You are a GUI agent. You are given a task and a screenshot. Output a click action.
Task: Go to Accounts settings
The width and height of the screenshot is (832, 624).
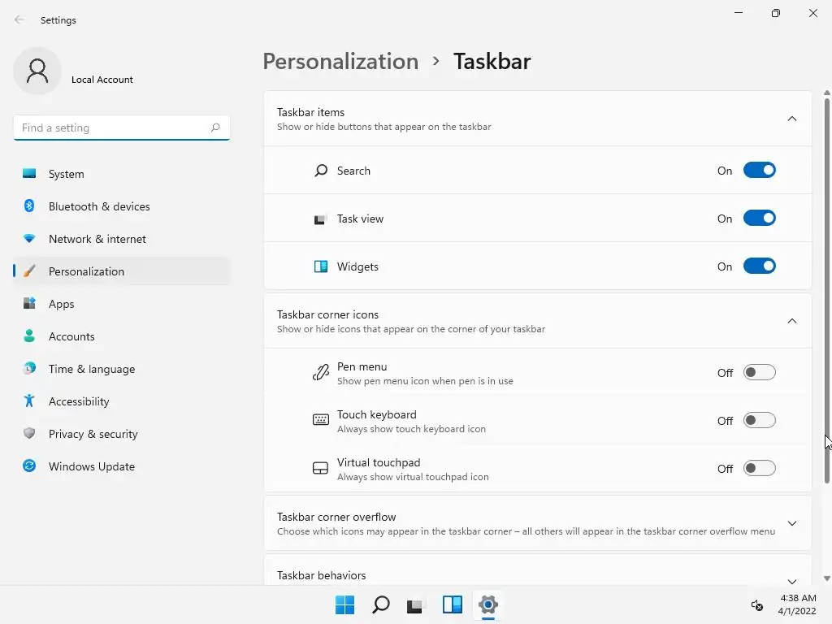(122, 336)
